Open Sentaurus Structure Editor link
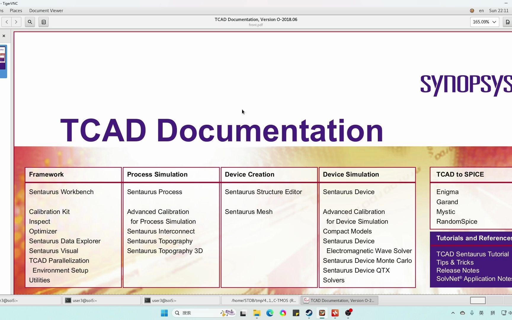 tap(263, 192)
